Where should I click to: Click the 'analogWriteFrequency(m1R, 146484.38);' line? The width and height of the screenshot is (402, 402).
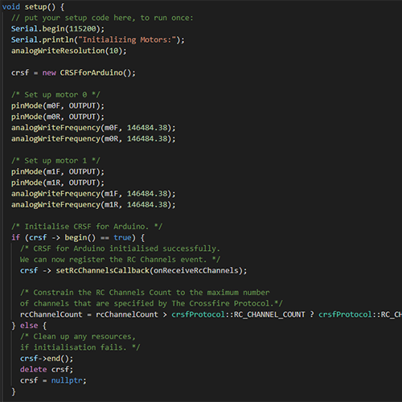(93, 204)
